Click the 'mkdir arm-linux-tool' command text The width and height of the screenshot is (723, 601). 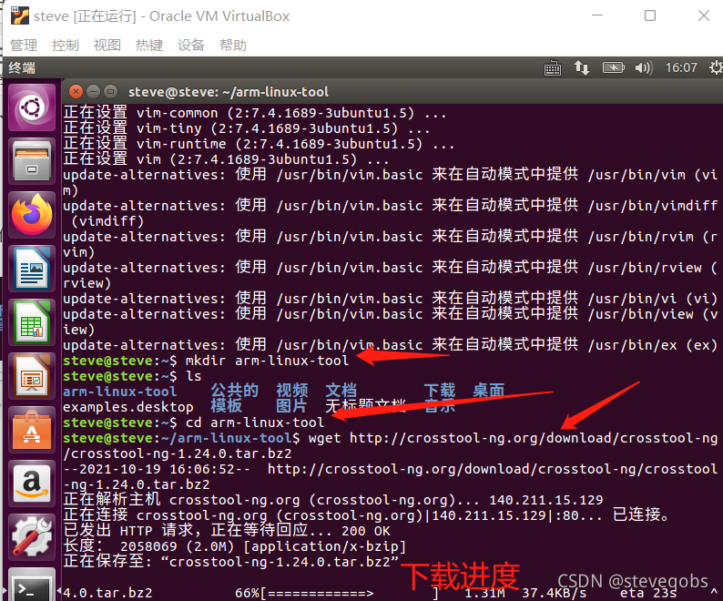[267, 361]
